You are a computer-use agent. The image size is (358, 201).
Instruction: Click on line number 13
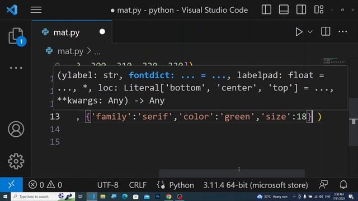(x=55, y=117)
